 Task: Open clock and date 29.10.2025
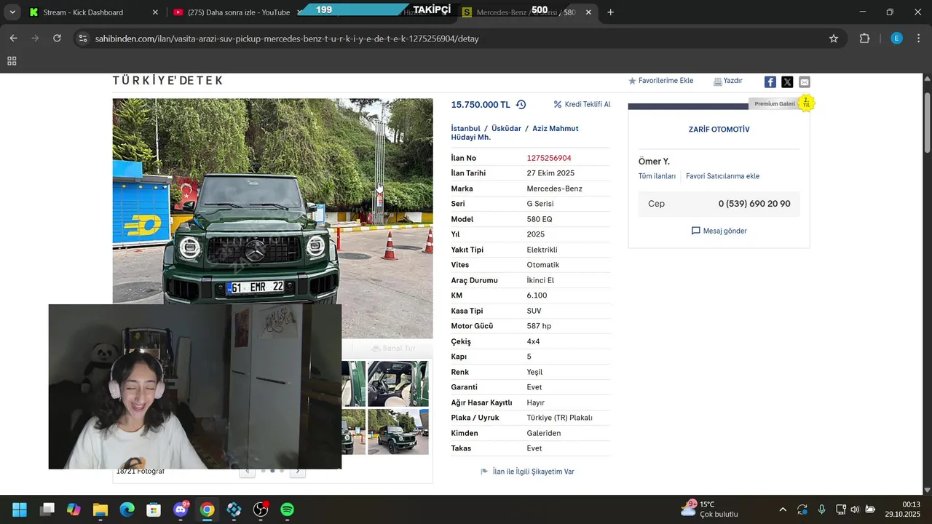903,509
